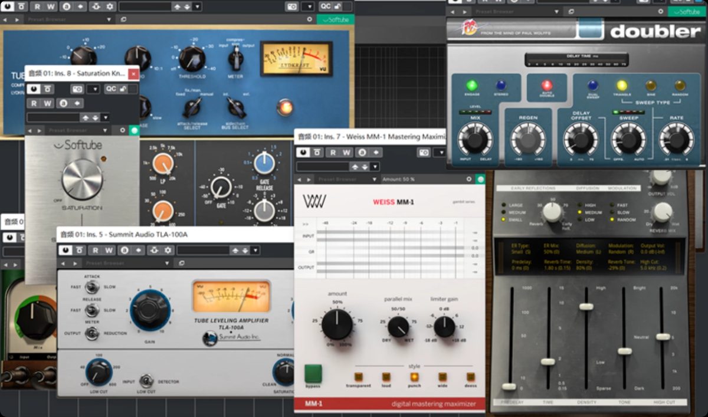The image size is (708, 417).
Task: Load next preset in TLA-100A preset bar
Action: click(75, 263)
